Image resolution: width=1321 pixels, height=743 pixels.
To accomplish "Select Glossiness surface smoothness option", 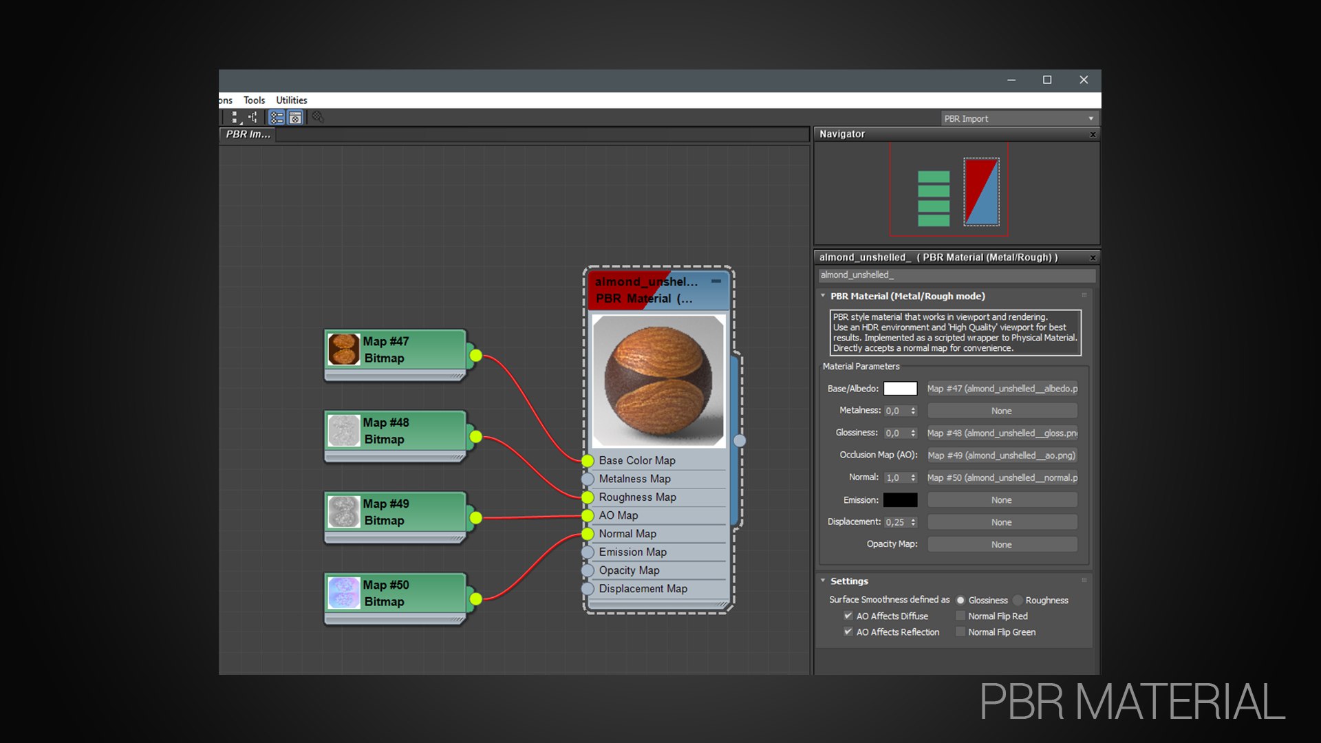I will click(x=960, y=601).
